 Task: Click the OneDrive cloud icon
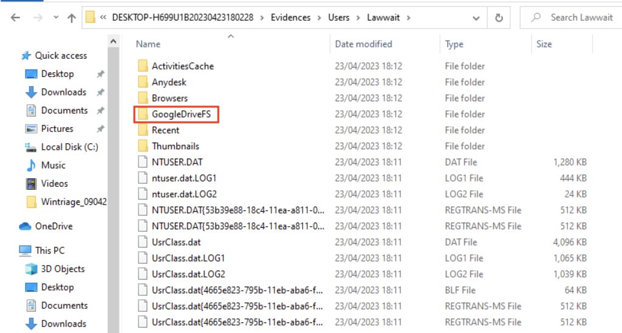click(25, 226)
